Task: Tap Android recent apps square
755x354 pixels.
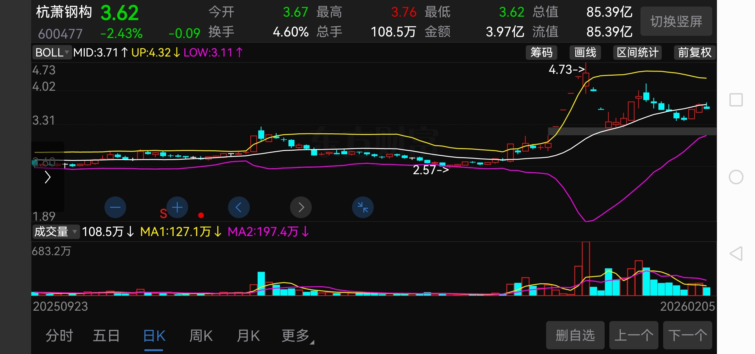Action: coord(736,100)
